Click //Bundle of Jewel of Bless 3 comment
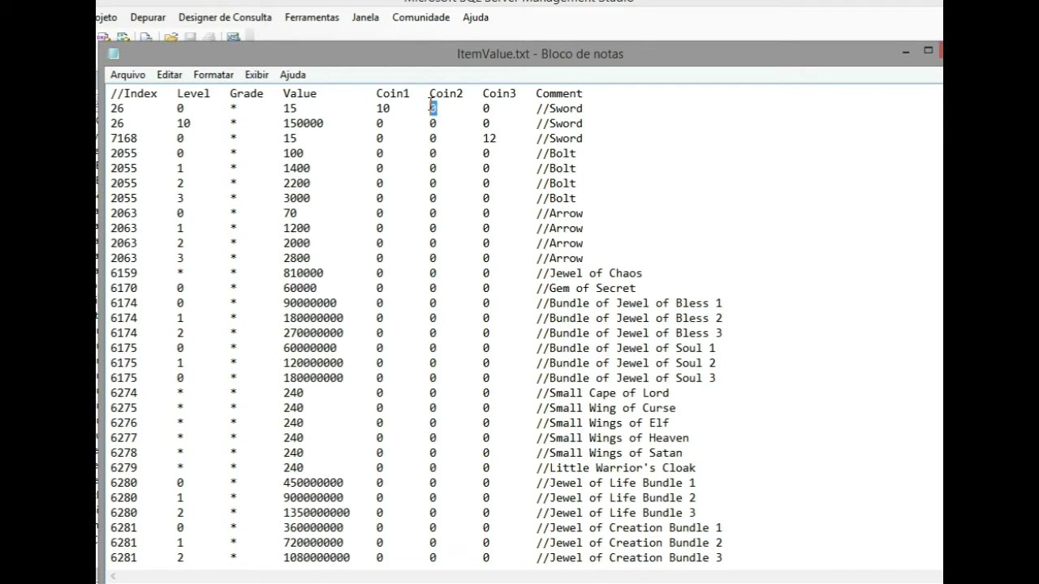 [x=629, y=333]
